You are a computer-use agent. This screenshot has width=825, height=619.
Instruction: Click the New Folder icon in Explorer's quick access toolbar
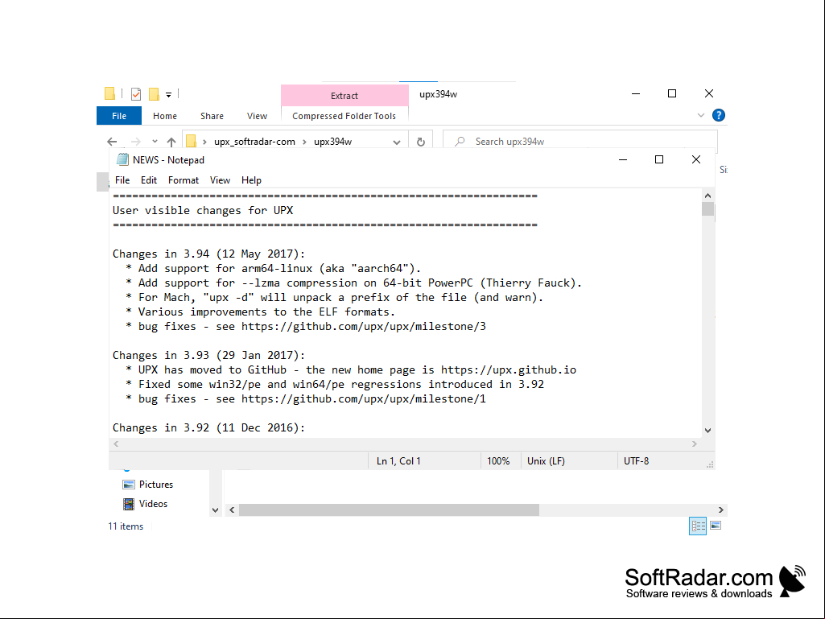click(154, 94)
